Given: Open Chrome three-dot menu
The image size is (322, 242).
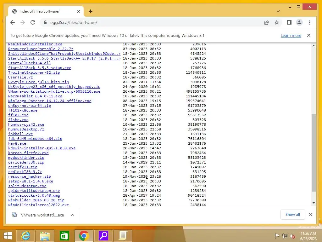Looking at the screenshot, I should pyautogui.click(x=309, y=22).
